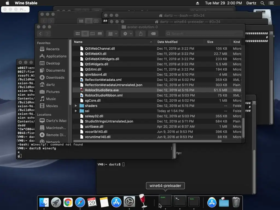Go forward in avatar-evolution-0 Finder window

coord(48,34)
